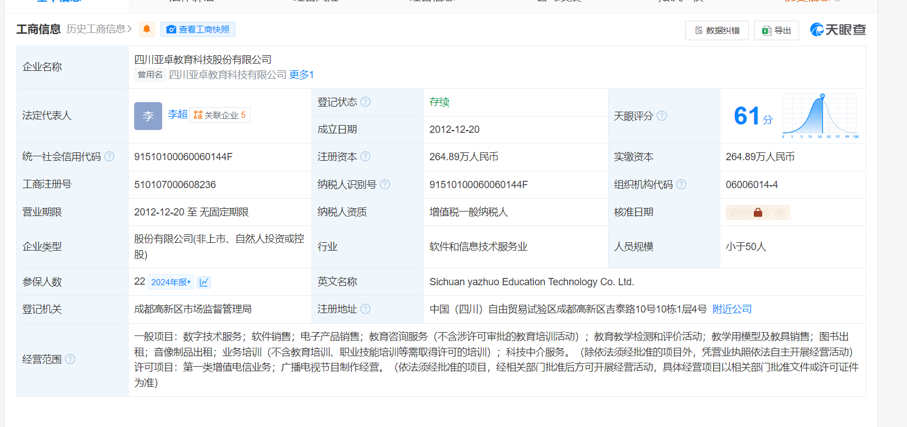
Task: Click 数据纠错 button
Action: point(717,30)
